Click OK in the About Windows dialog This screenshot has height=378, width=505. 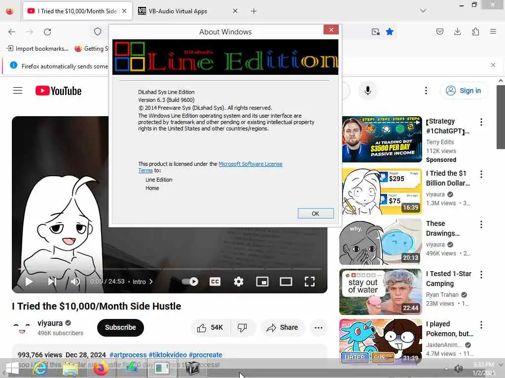coord(315,214)
